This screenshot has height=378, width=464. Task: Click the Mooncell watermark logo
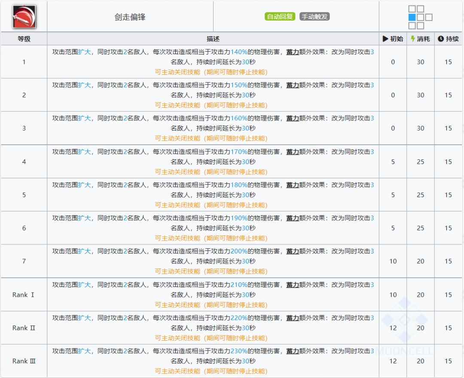(405, 320)
